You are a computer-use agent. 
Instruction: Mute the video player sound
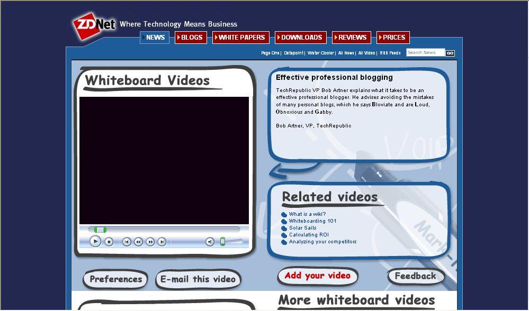coord(210,242)
